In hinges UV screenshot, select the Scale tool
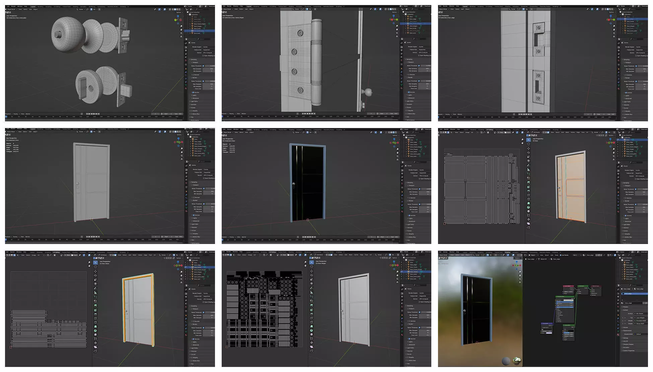Image resolution: width=653 pixels, height=372 pixels. [x=311, y=279]
